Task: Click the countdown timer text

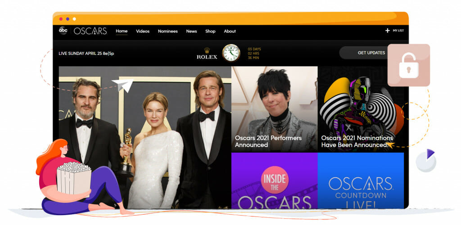Action: [x=254, y=54]
